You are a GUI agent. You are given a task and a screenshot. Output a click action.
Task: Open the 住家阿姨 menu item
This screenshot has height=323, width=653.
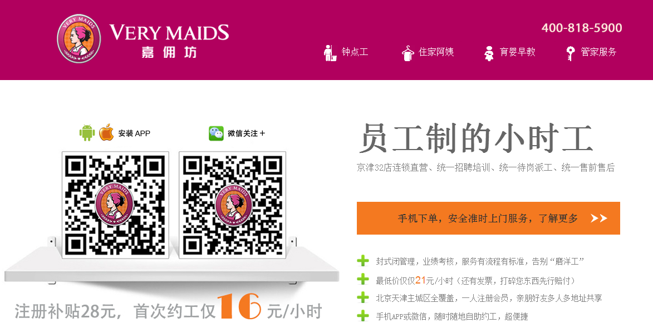point(436,52)
